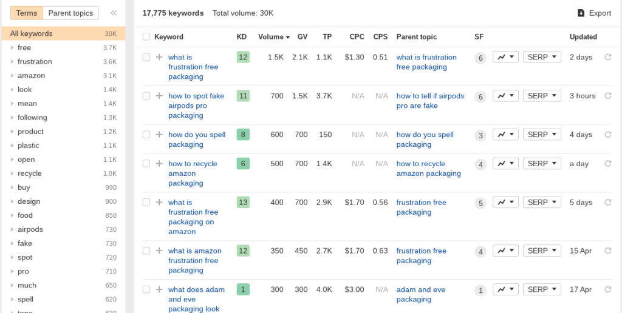
Task: Tick the select-all checkbox in the Keyword header
Action: tap(146, 37)
